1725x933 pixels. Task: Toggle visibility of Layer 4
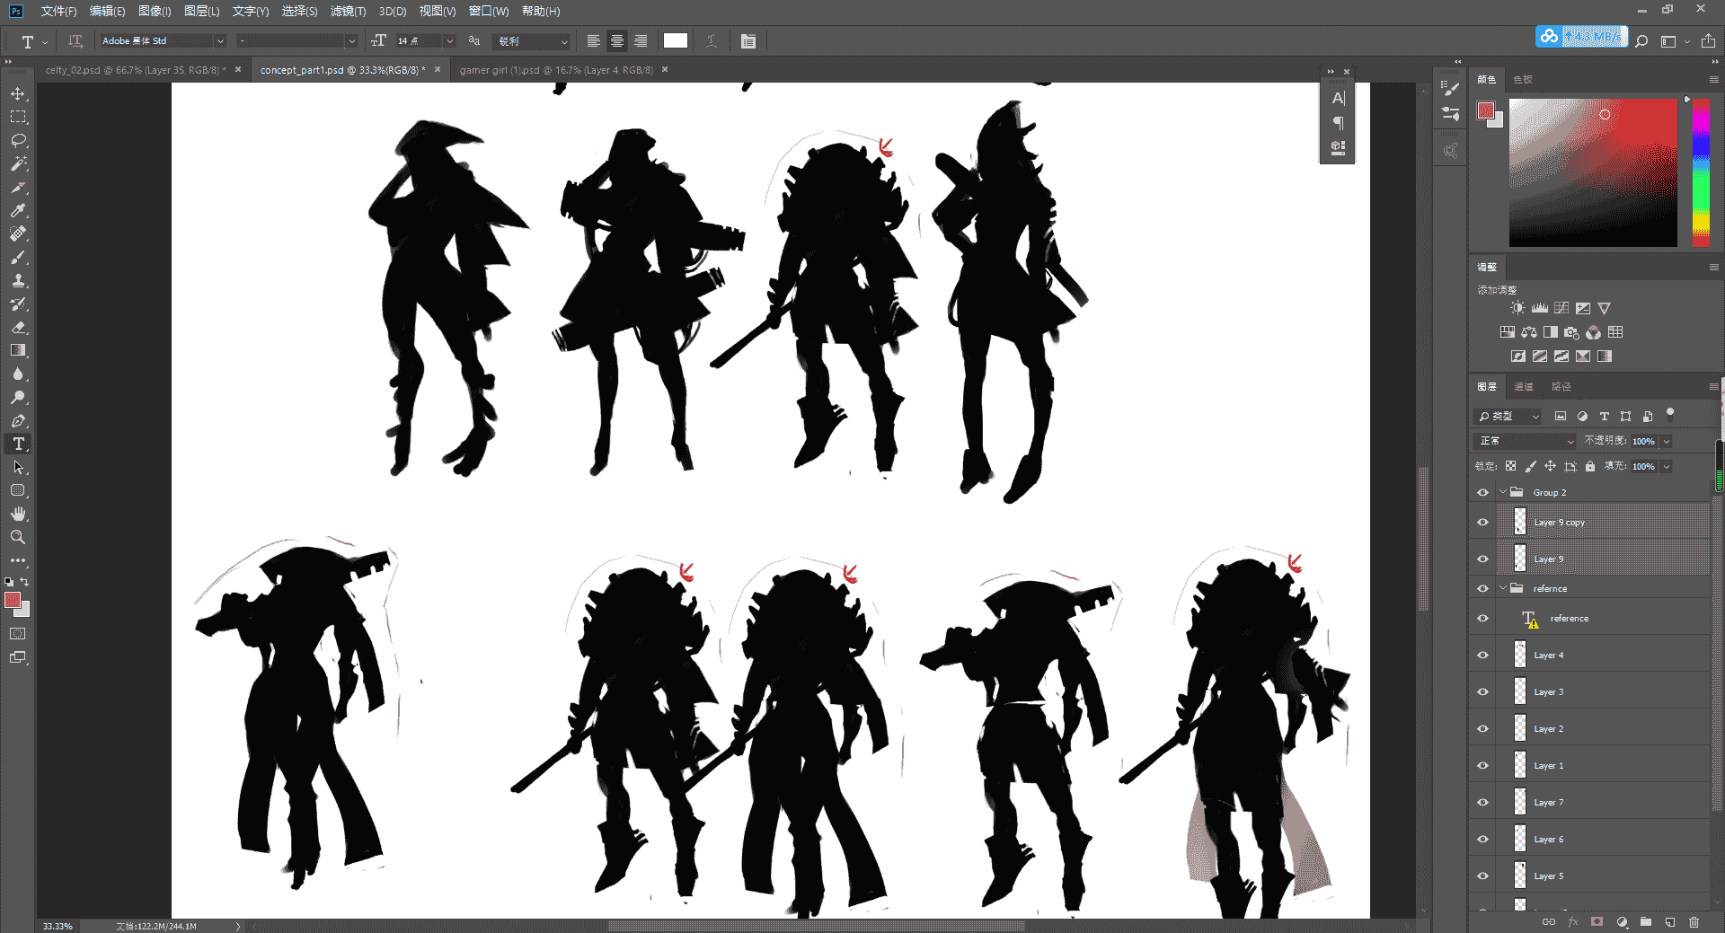pos(1482,655)
